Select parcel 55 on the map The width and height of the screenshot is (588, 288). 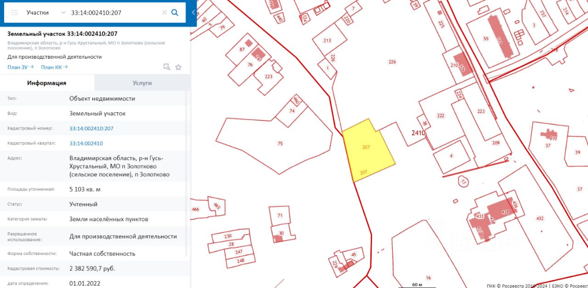coord(486,39)
